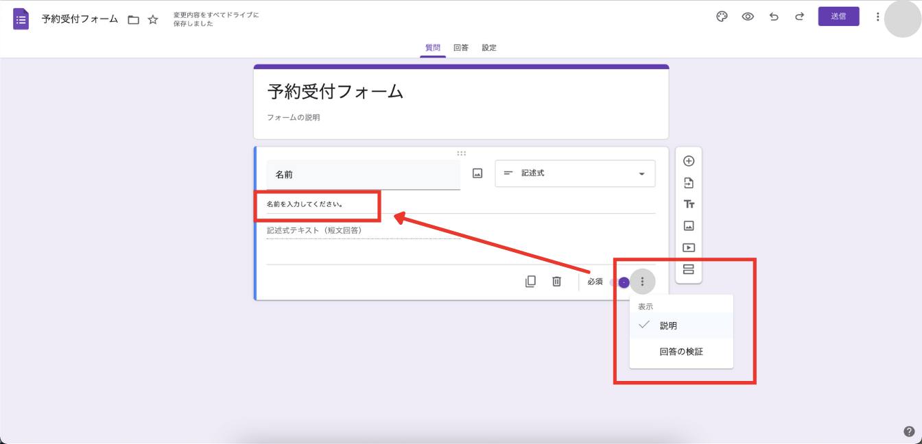Click the 送信 button

click(x=838, y=16)
